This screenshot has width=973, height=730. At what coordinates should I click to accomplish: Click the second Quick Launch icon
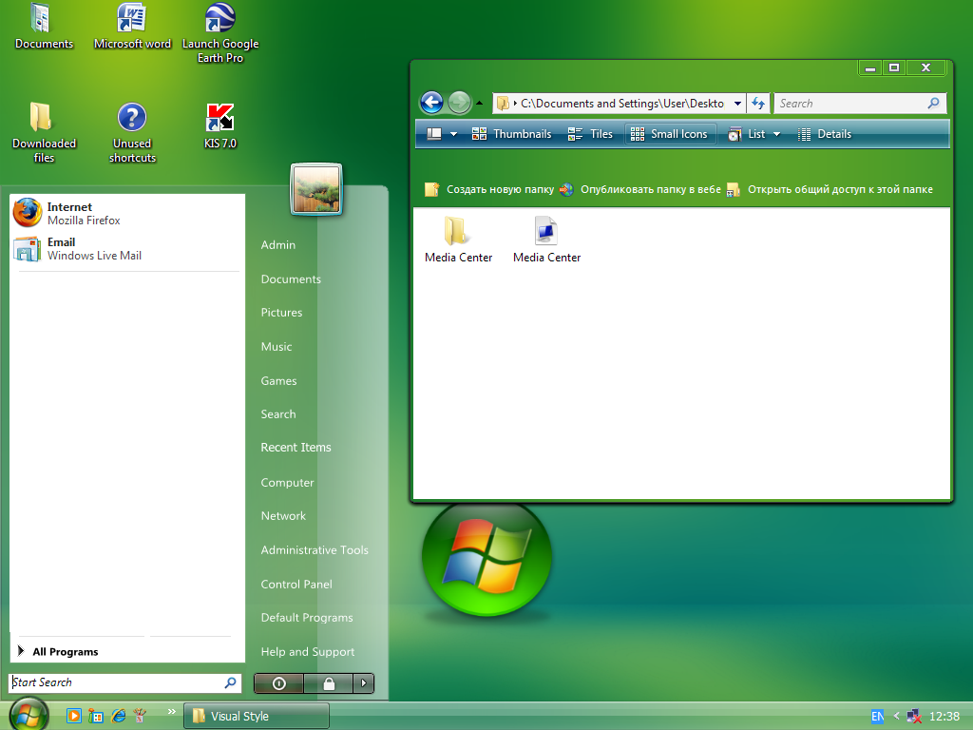coord(96,716)
